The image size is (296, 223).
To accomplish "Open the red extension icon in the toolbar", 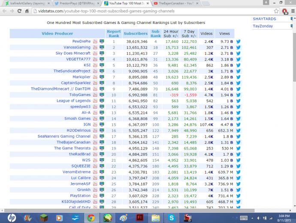I will [285, 11].
